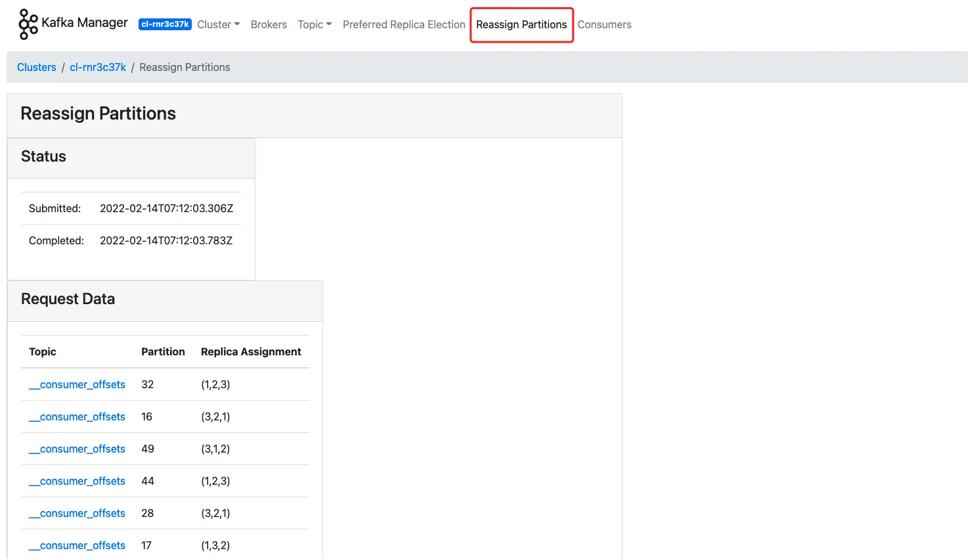Click __consumer_offsets link beside partition 28
The image size is (968, 559).
(77, 513)
